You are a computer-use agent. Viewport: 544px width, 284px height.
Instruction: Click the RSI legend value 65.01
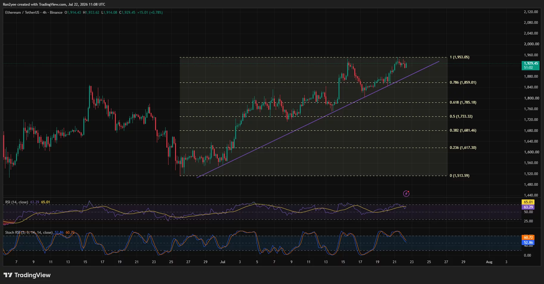[x=46, y=202]
